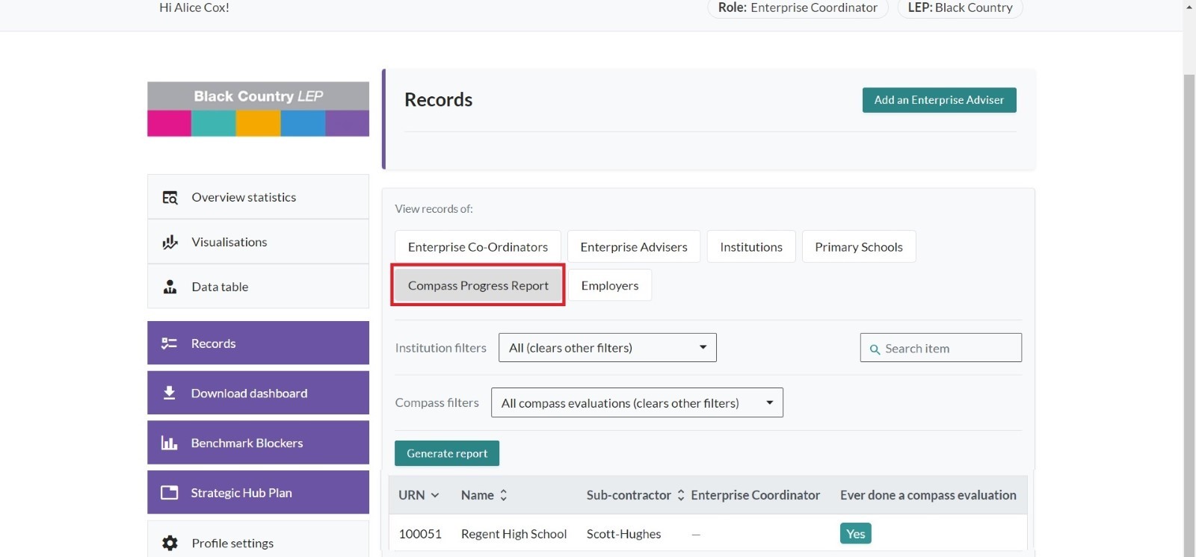Click the Download dashboard arrow icon
This screenshot has height=557, width=1196.
tap(169, 393)
